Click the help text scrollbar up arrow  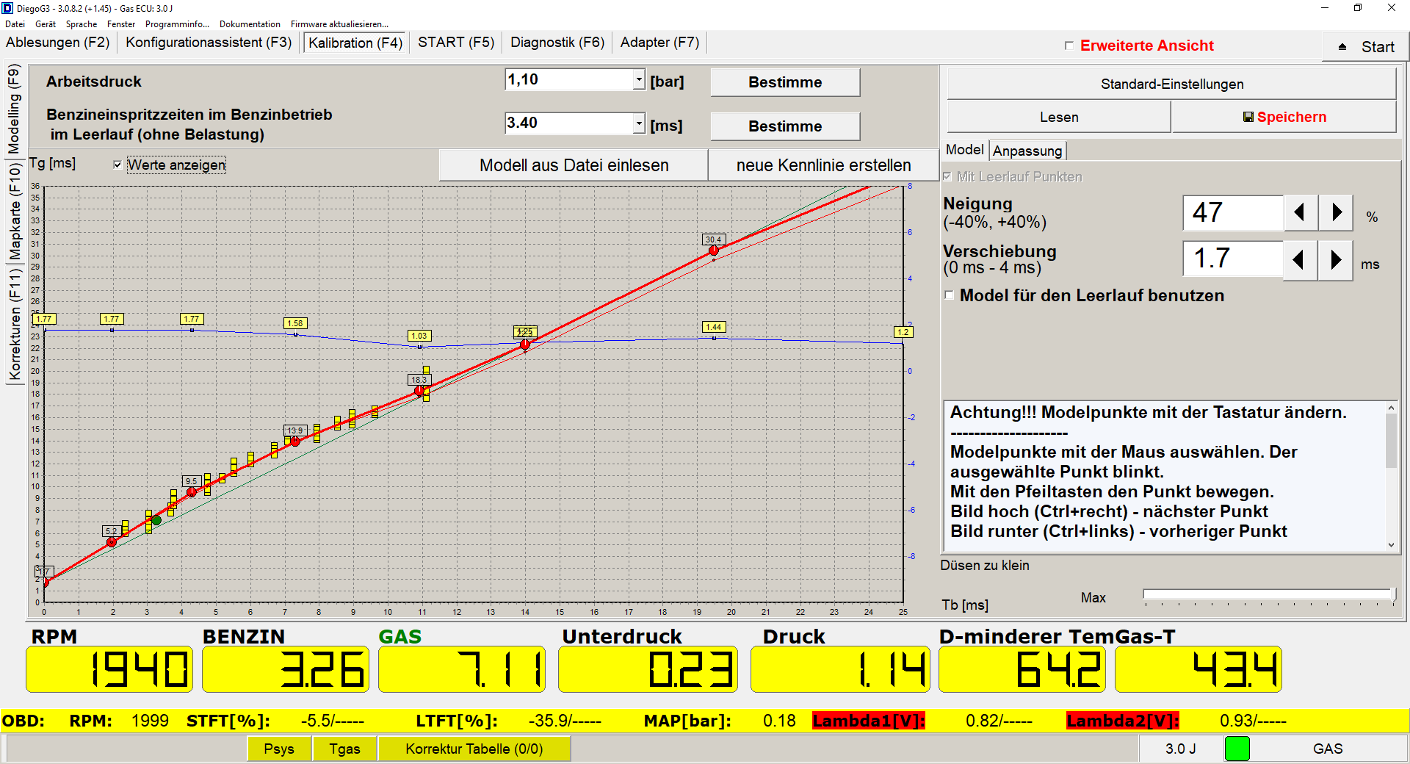tap(1391, 408)
